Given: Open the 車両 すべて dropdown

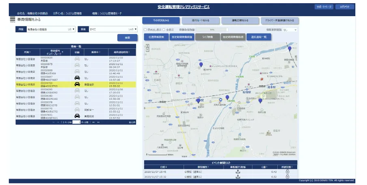Looking at the screenshot, I should coord(113,29).
